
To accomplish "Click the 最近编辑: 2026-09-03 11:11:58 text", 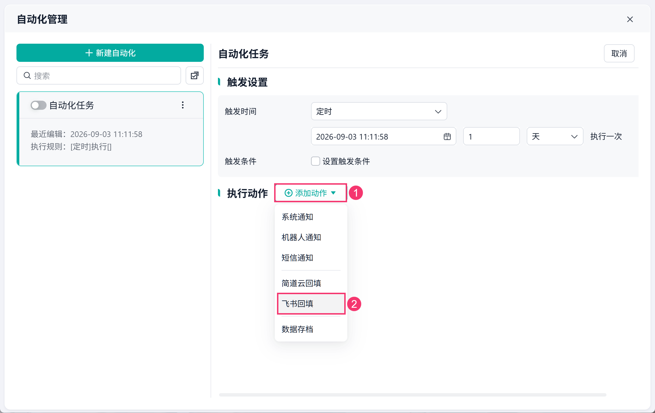I will 87,134.
